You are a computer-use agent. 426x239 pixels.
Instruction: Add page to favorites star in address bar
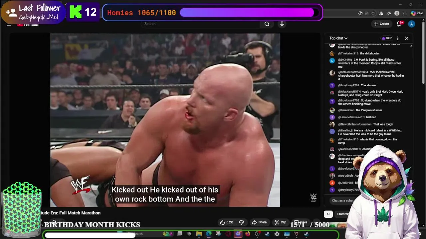(373, 13)
